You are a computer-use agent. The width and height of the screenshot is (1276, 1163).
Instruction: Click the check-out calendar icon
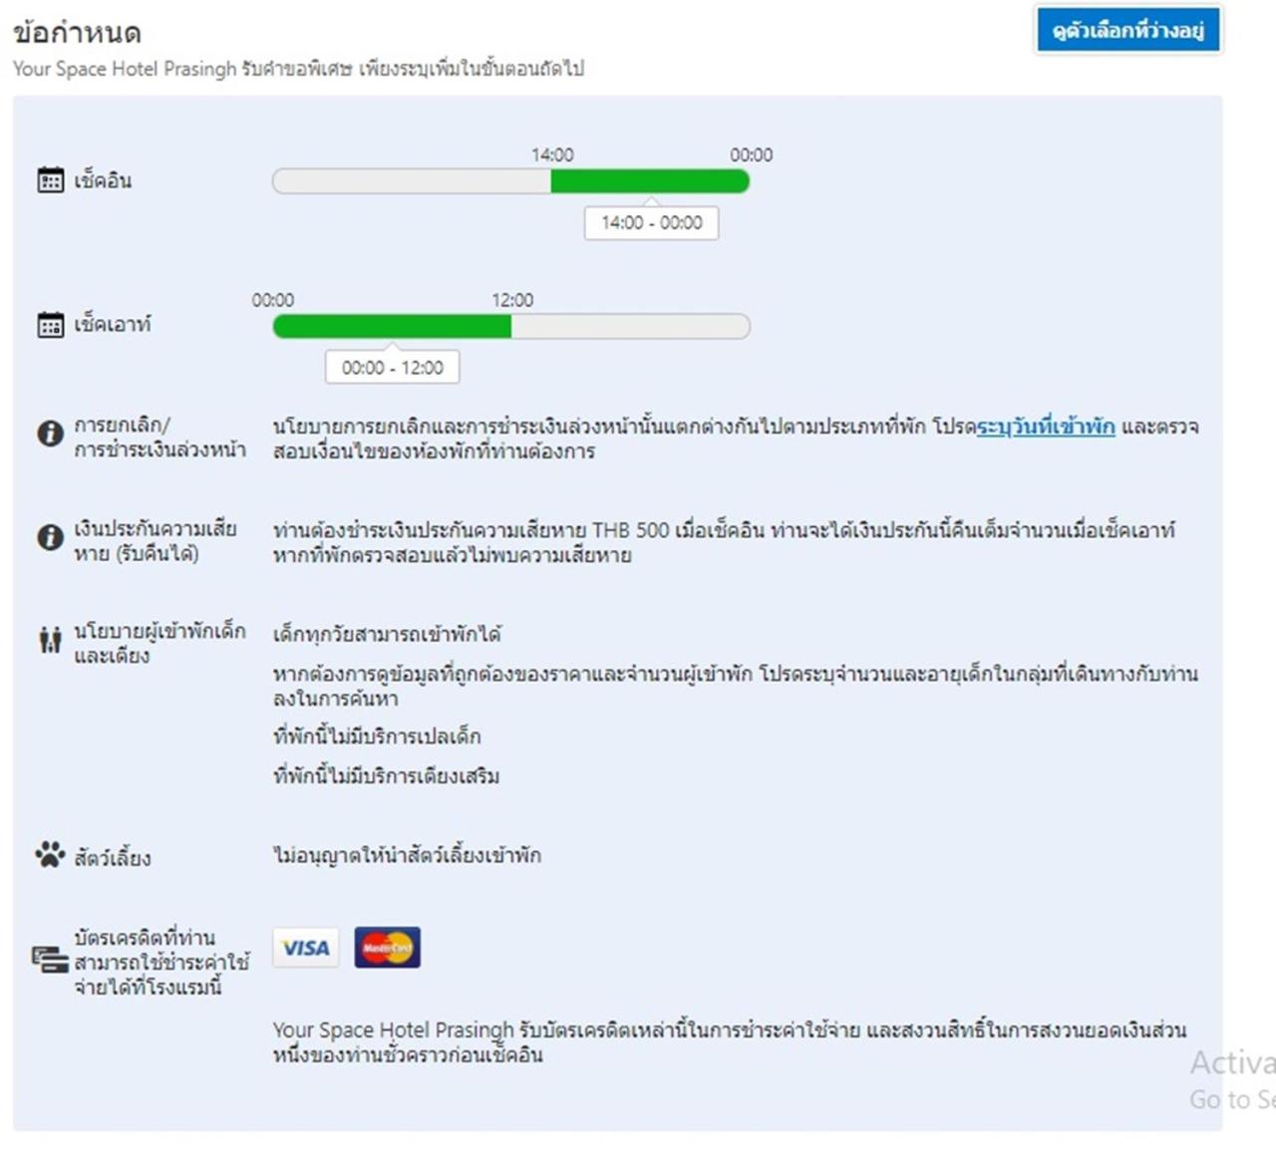pyautogui.click(x=50, y=325)
